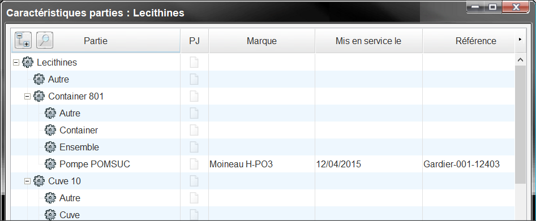Select gear icon beside Pompe POMSUC

click(50, 164)
